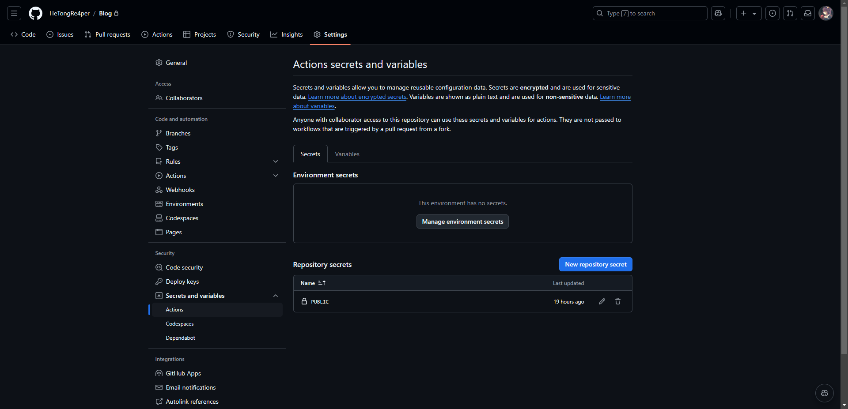Viewport: 848px width, 409px height.
Task: Open the issues icon in top-right header
Action: click(772, 13)
